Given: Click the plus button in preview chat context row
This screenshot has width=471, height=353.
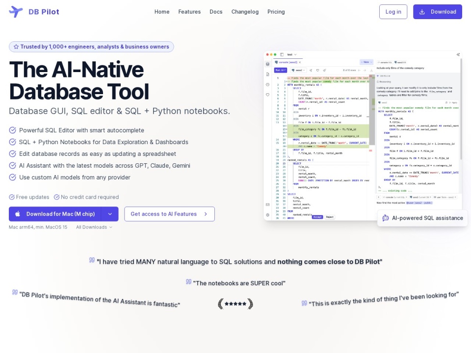Looking at the screenshot, I should point(379,197).
